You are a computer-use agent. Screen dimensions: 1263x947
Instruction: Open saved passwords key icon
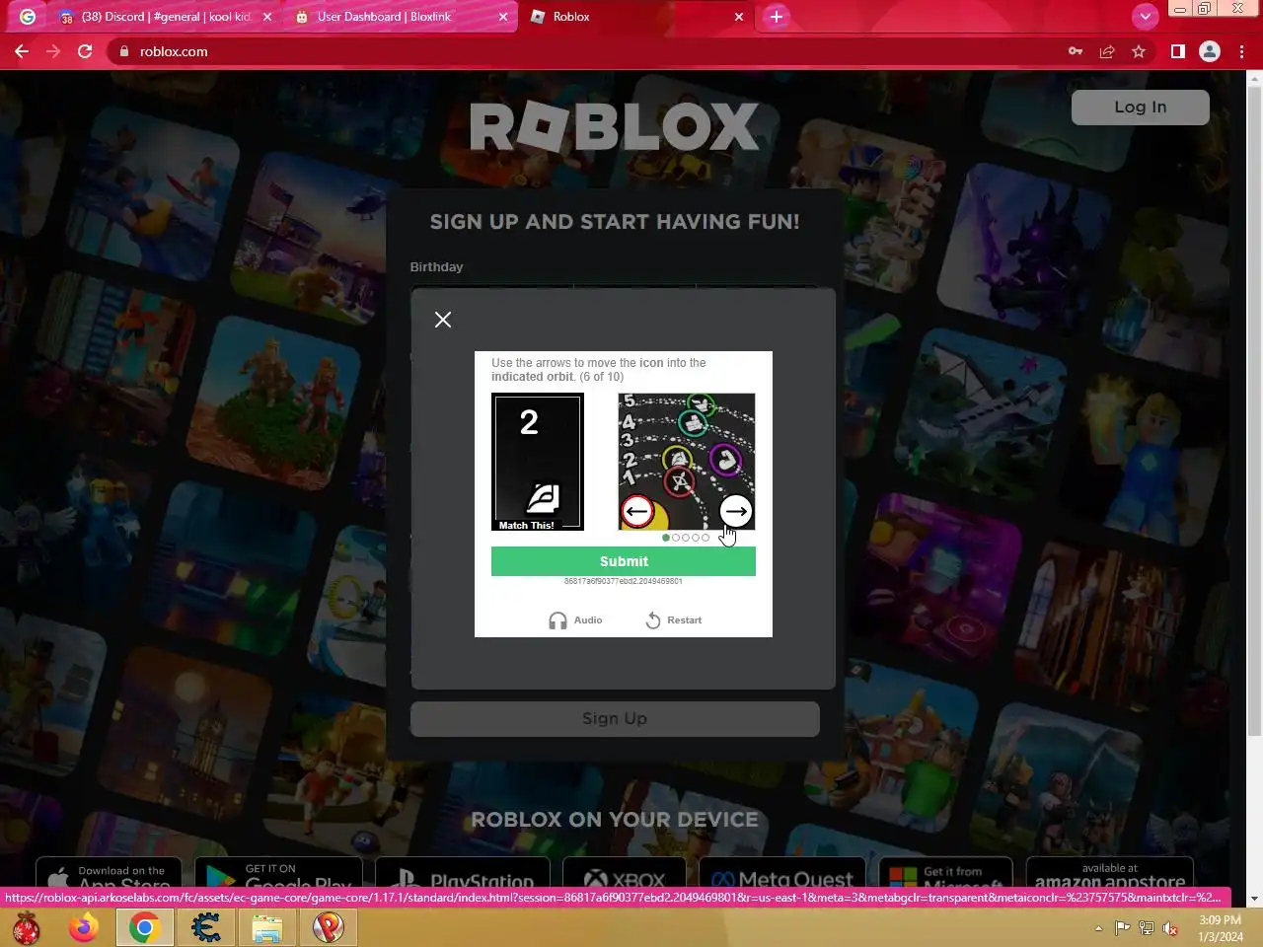point(1076,51)
